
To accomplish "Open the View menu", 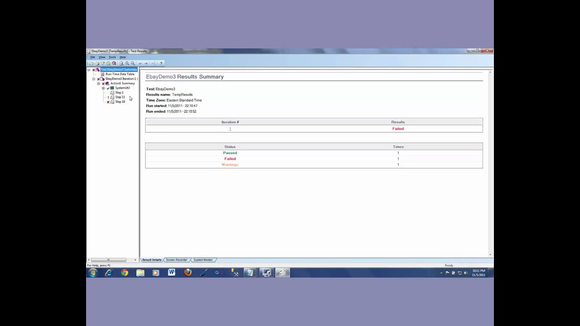I will [x=102, y=57].
